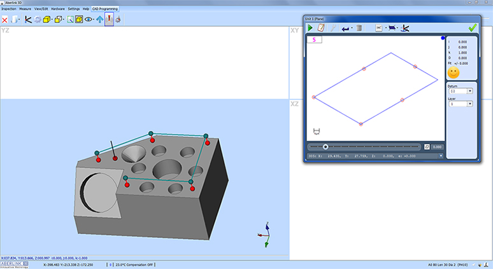Click the green play button in Plane window
The width and height of the screenshot is (493, 269).
pyautogui.click(x=310, y=28)
